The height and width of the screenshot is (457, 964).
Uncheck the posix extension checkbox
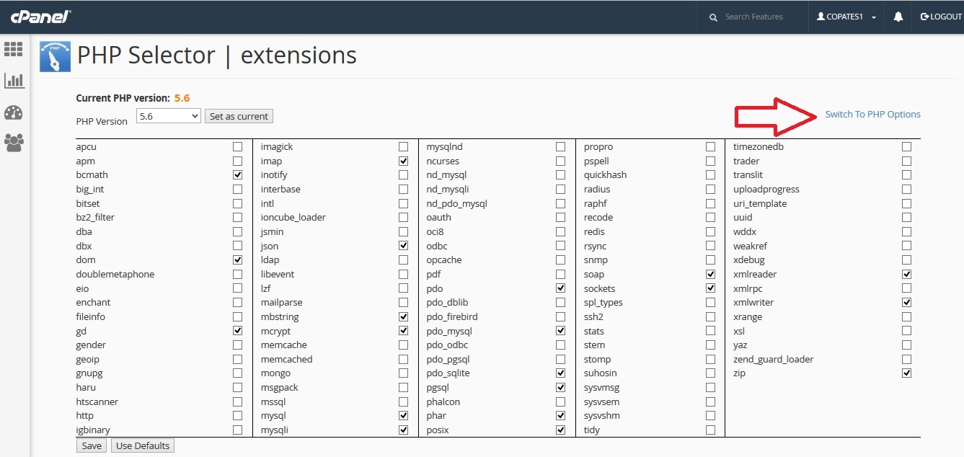coord(560,430)
